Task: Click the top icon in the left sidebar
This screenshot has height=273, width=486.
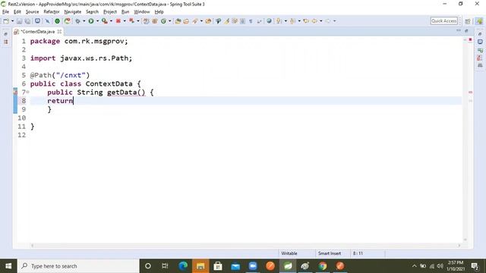Action: click(x=6, y=34)
